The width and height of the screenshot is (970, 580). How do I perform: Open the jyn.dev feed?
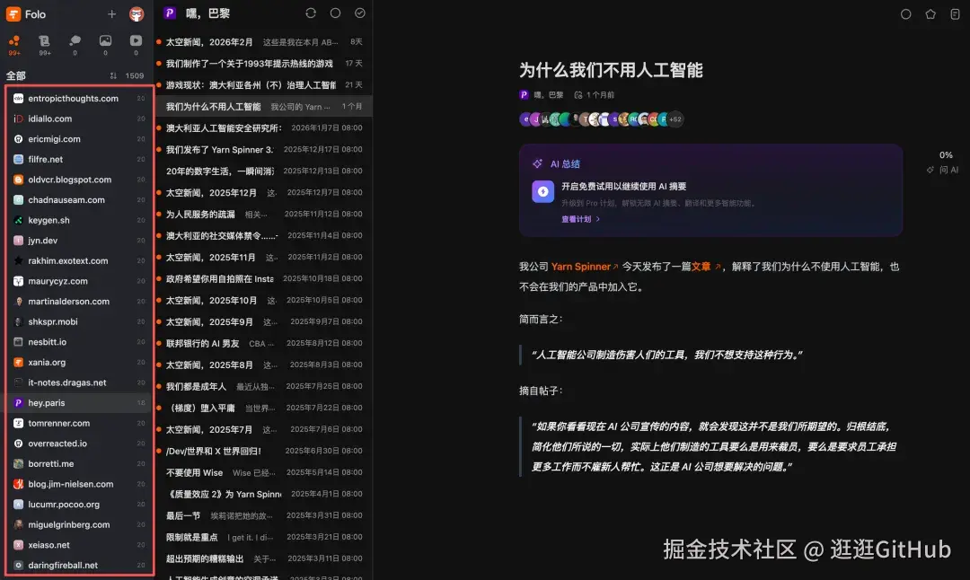tap(78, 241)
